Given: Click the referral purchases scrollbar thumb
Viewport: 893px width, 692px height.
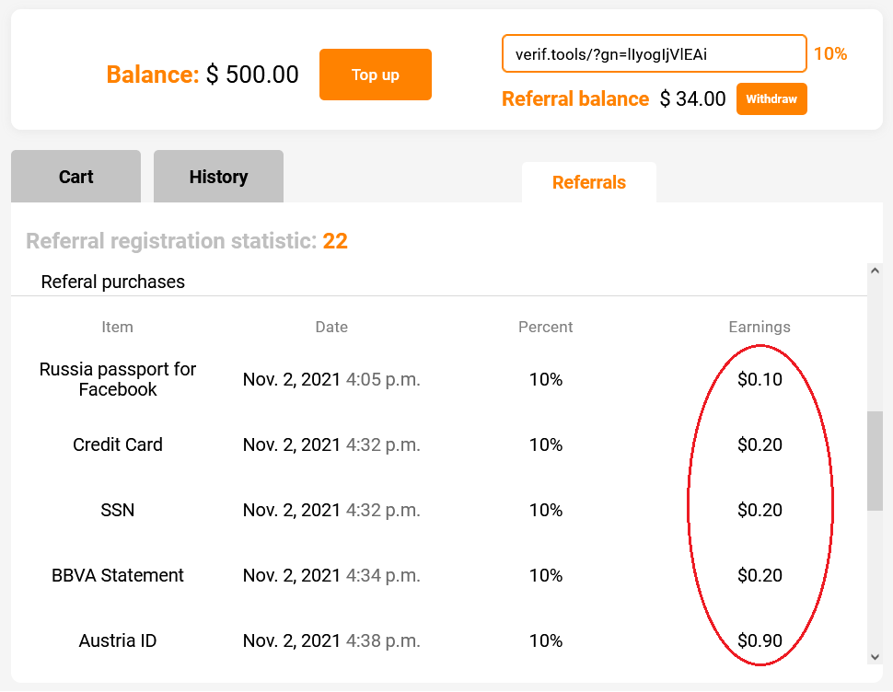Looking at the screenshot, I should (875, 460).
